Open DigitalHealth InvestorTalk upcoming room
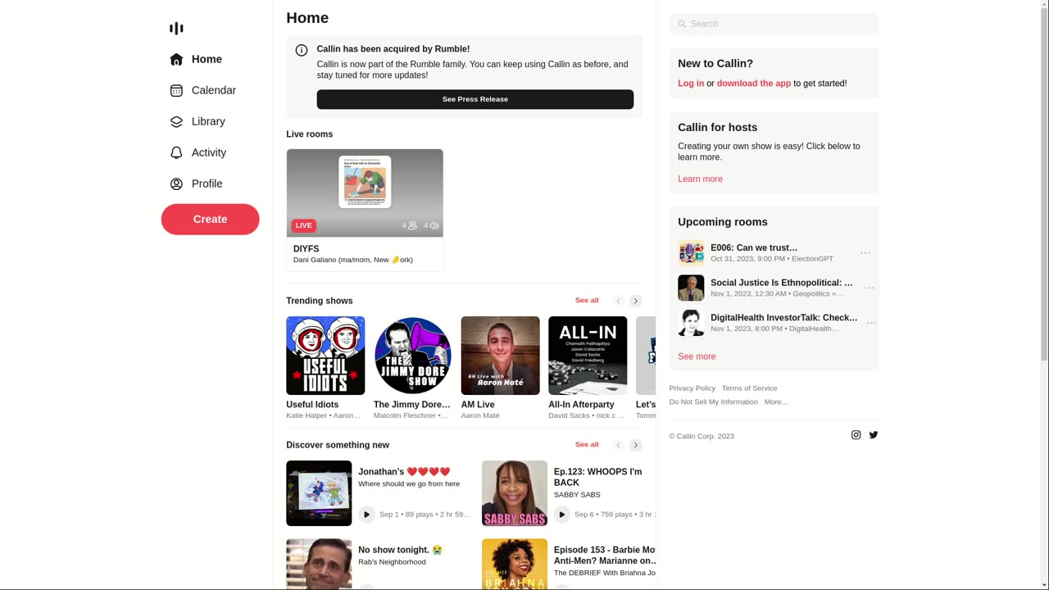 [x=784, y=317]
